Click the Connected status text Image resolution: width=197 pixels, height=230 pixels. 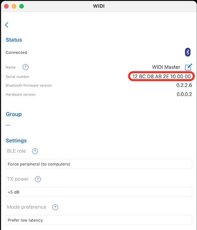(x=16, y=52)
